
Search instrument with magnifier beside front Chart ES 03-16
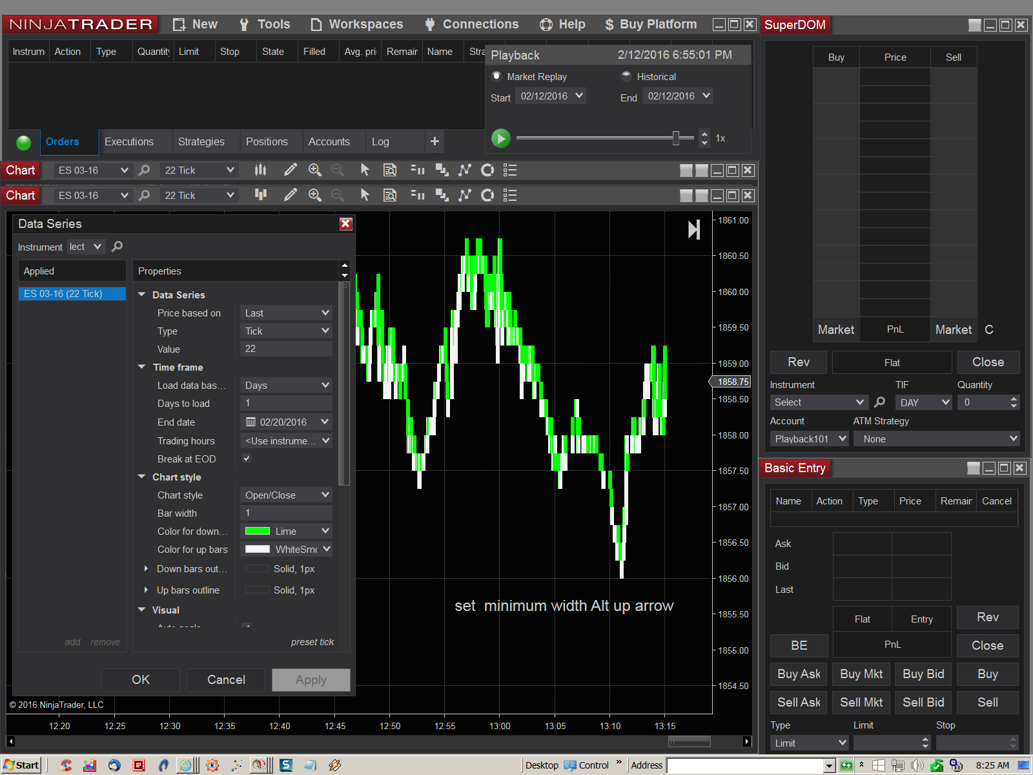click(x=145, y=195)
